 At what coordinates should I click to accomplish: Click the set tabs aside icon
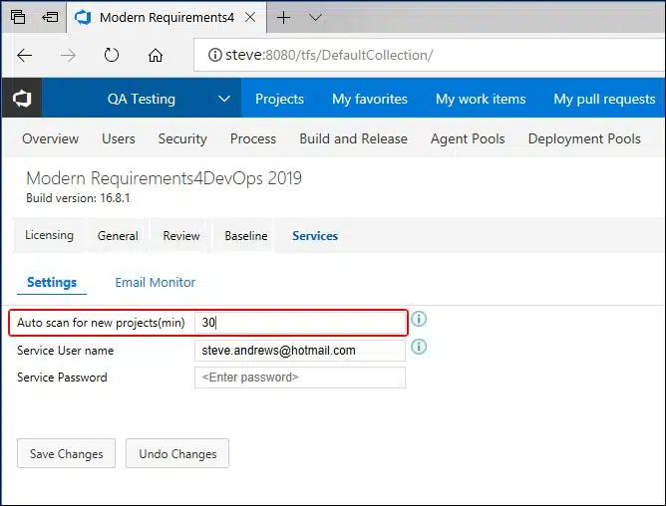[50, 17]
